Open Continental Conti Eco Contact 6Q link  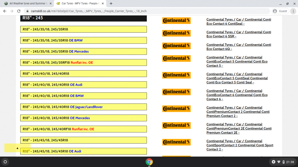click(x=239, y=47)
